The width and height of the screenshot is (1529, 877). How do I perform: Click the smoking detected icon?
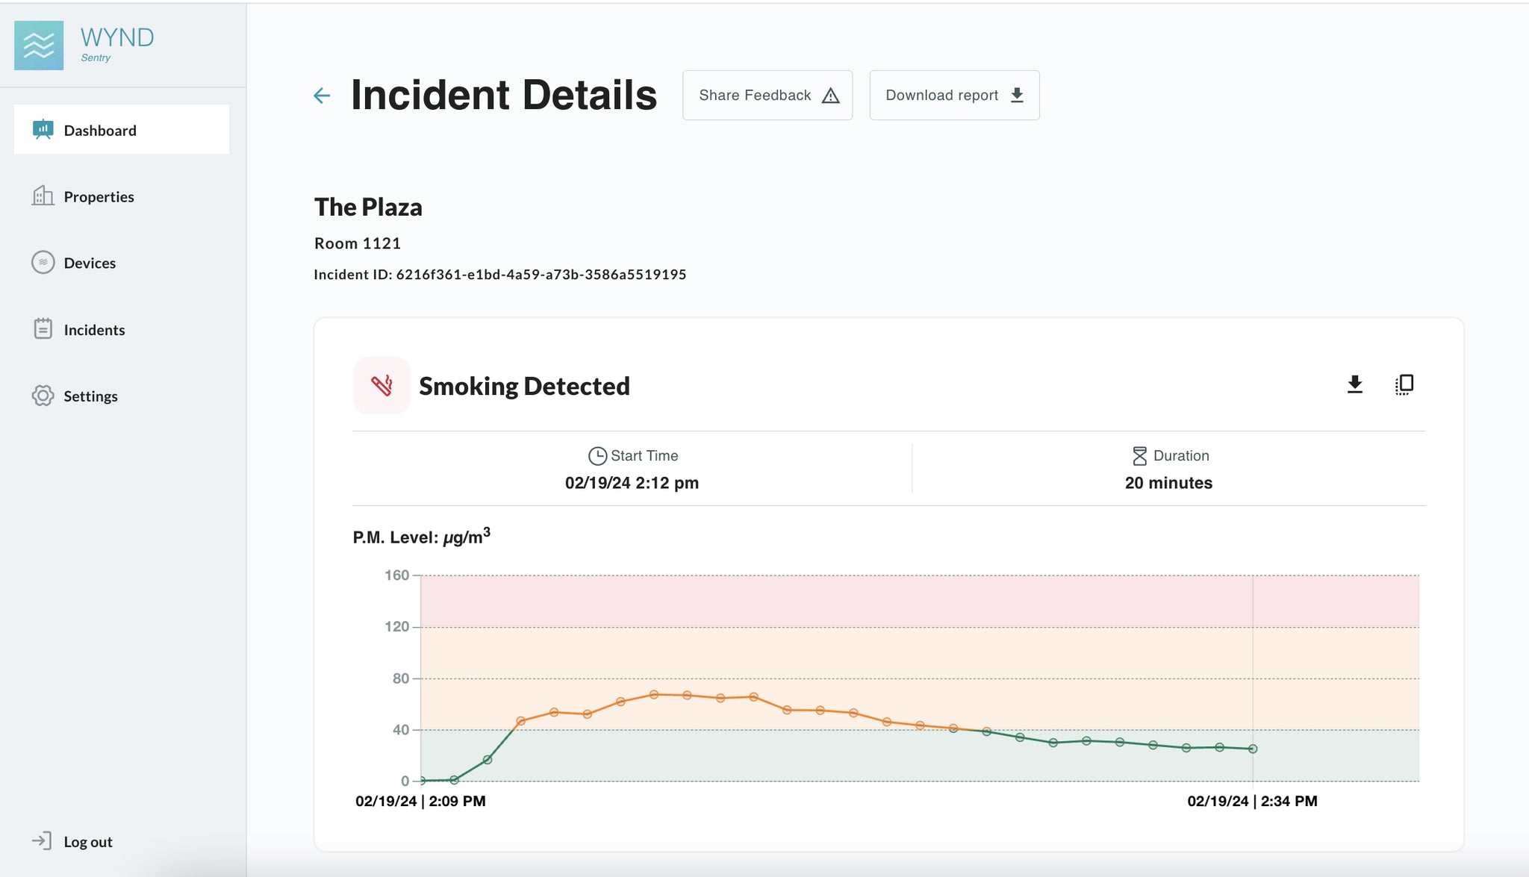click(x=382, y=384)
